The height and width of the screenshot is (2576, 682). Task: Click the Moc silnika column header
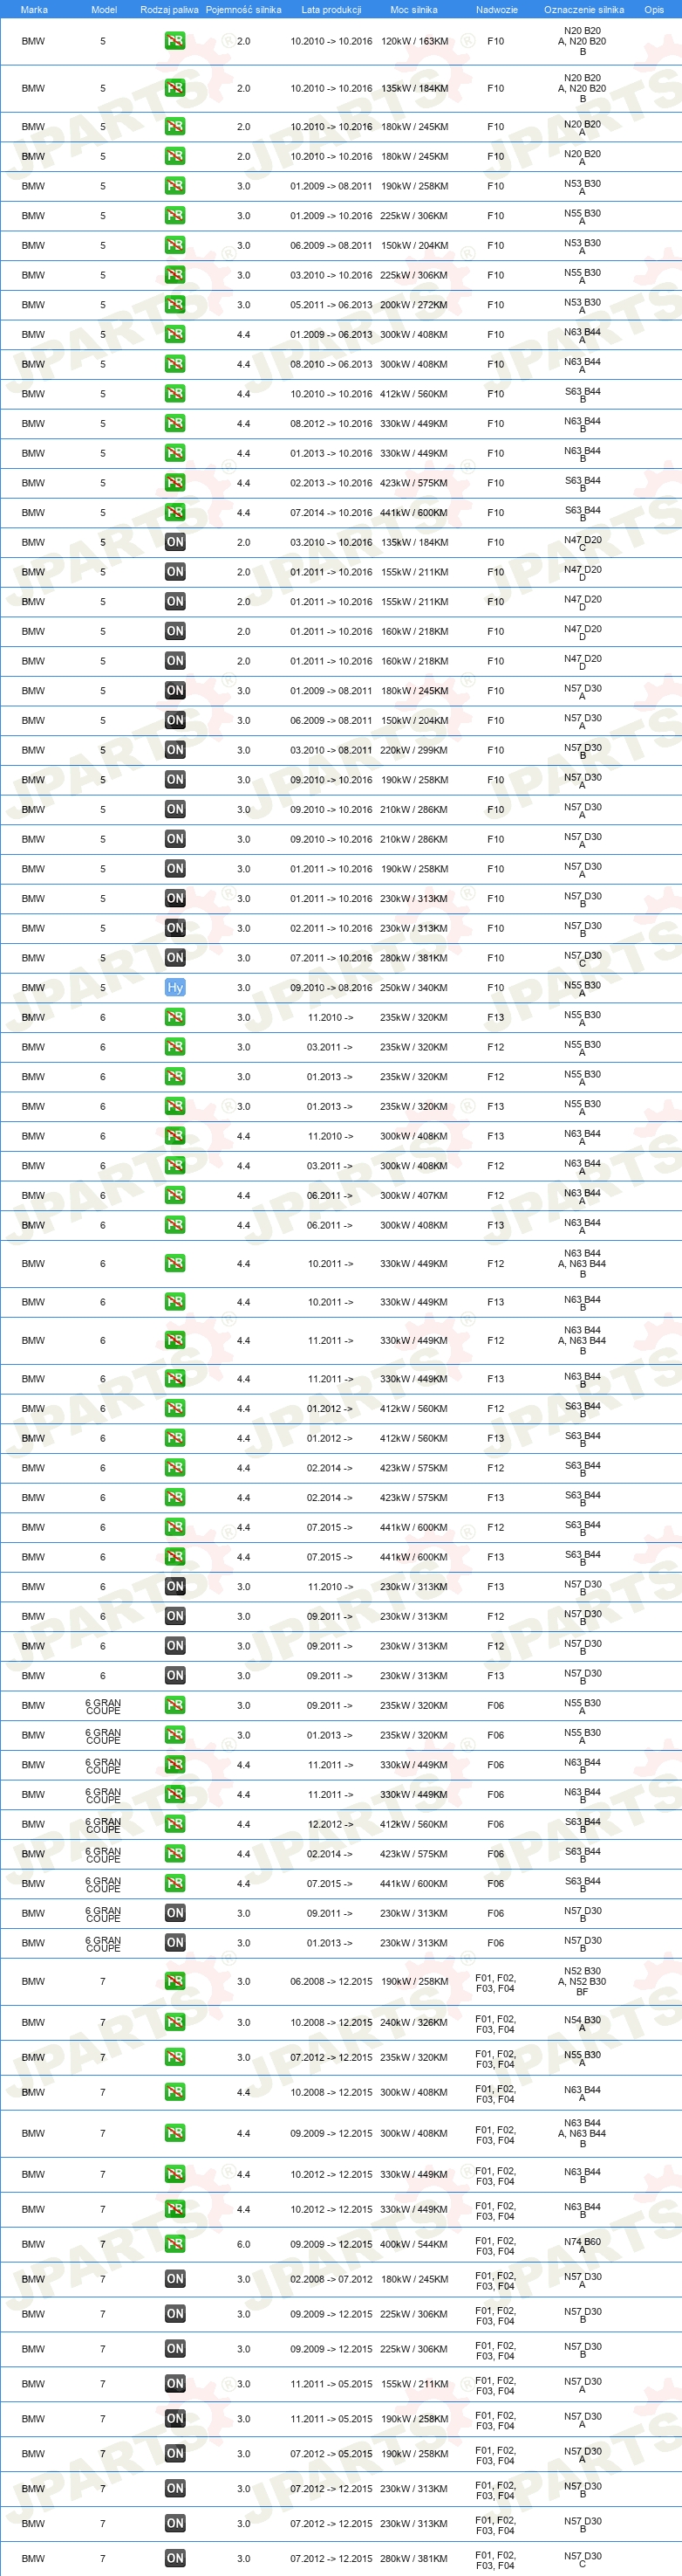pyautogui.click(x=413, y=9)
